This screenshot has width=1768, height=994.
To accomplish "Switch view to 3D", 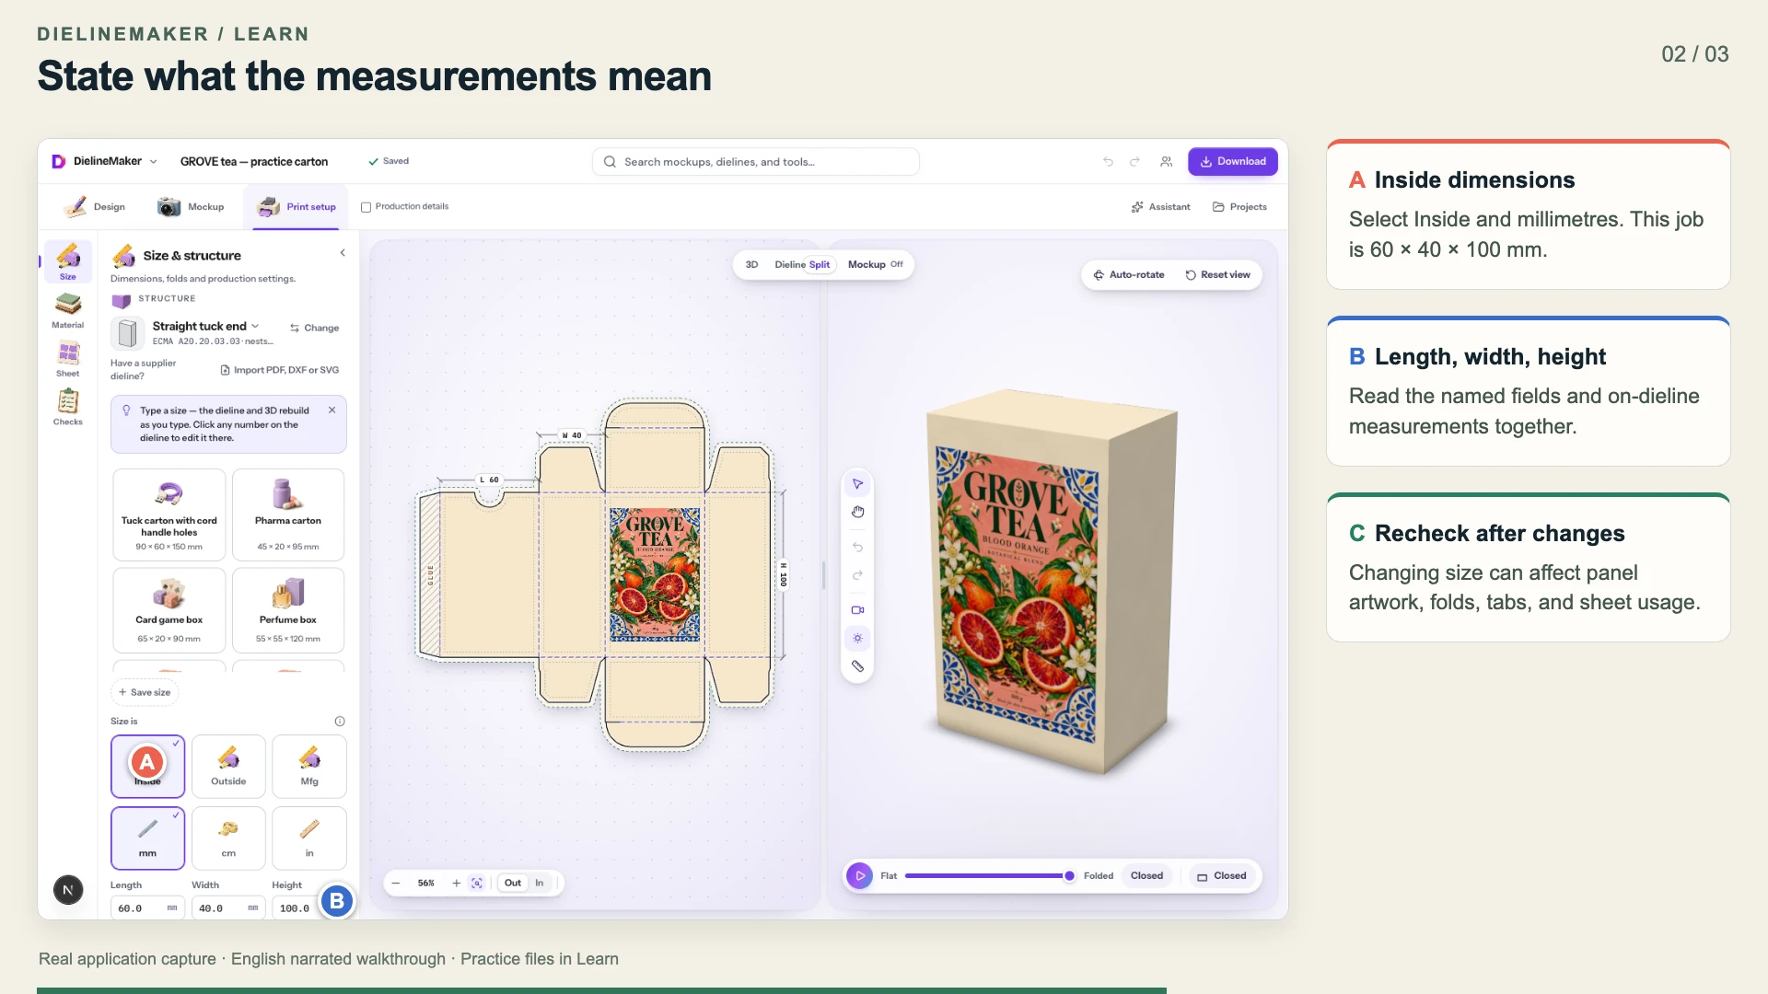I will [751, 265].
